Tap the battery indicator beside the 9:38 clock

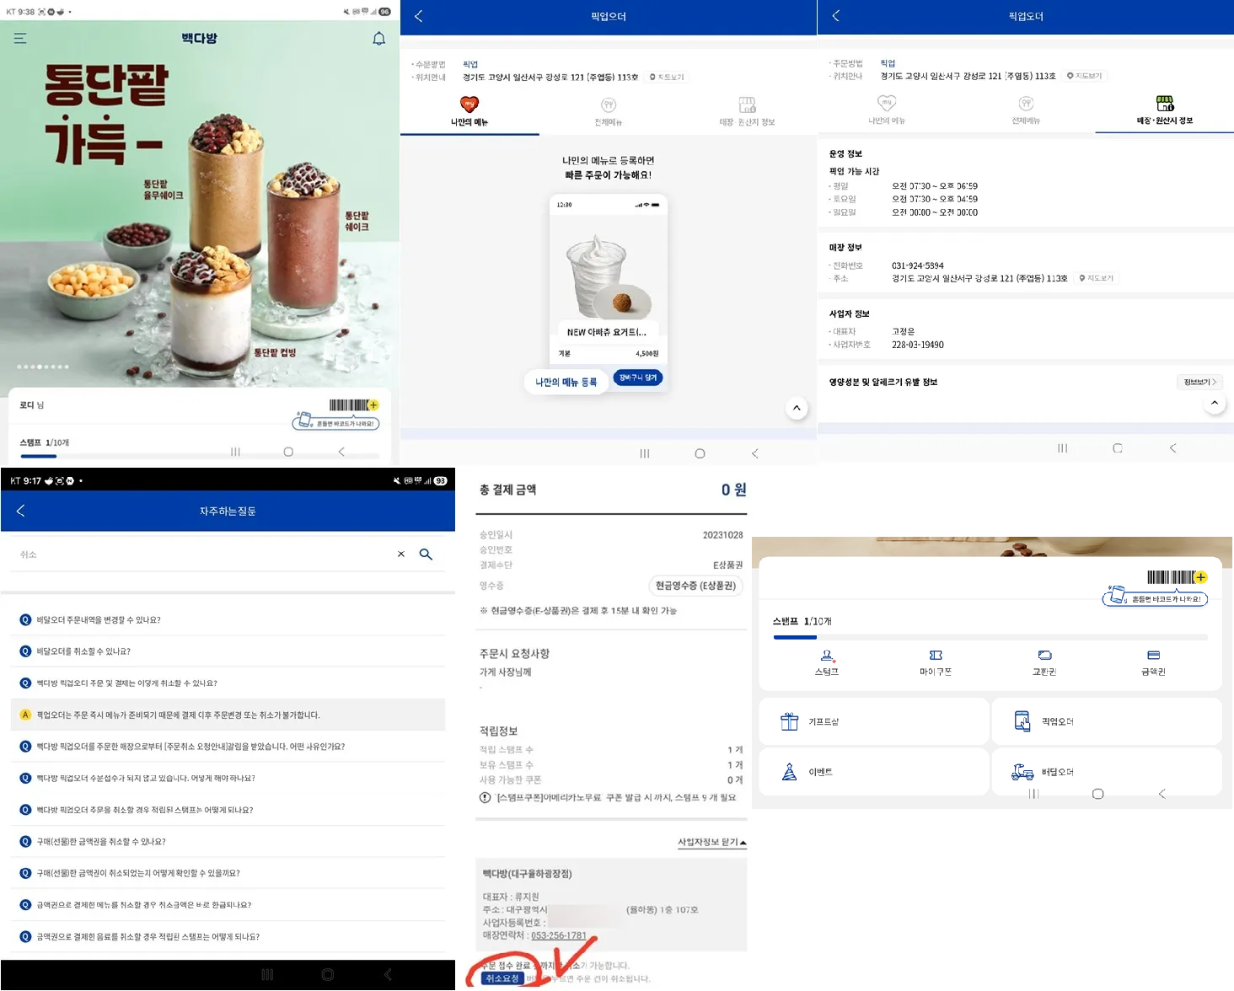[x=384, y=12]
